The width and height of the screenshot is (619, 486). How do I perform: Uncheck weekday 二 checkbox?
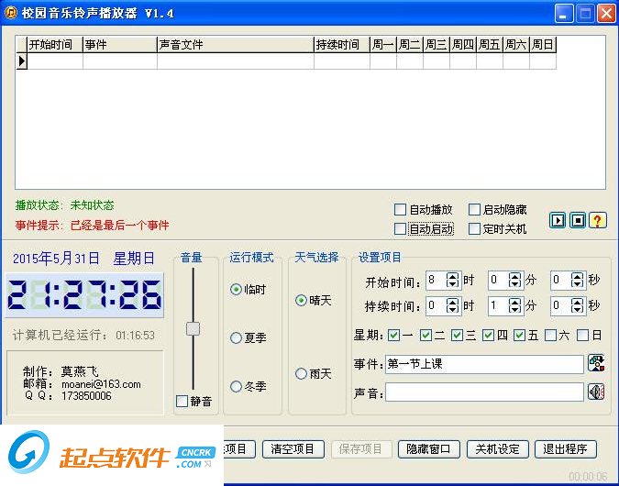pyautogui.click(x=426, y=336)
